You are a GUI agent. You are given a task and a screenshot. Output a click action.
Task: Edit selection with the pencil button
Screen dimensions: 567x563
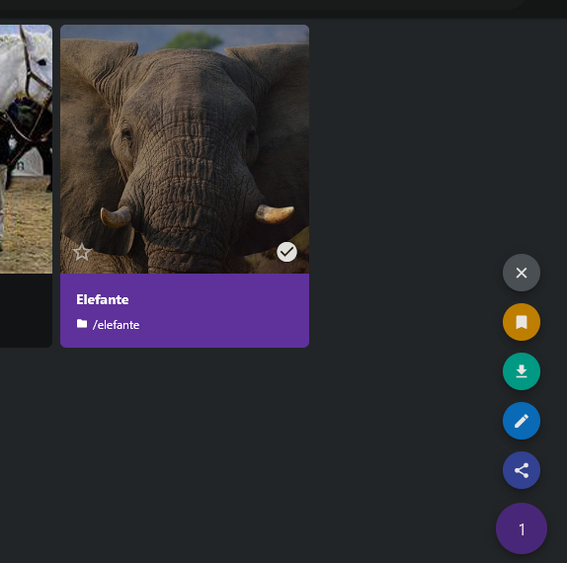[522, 421]
